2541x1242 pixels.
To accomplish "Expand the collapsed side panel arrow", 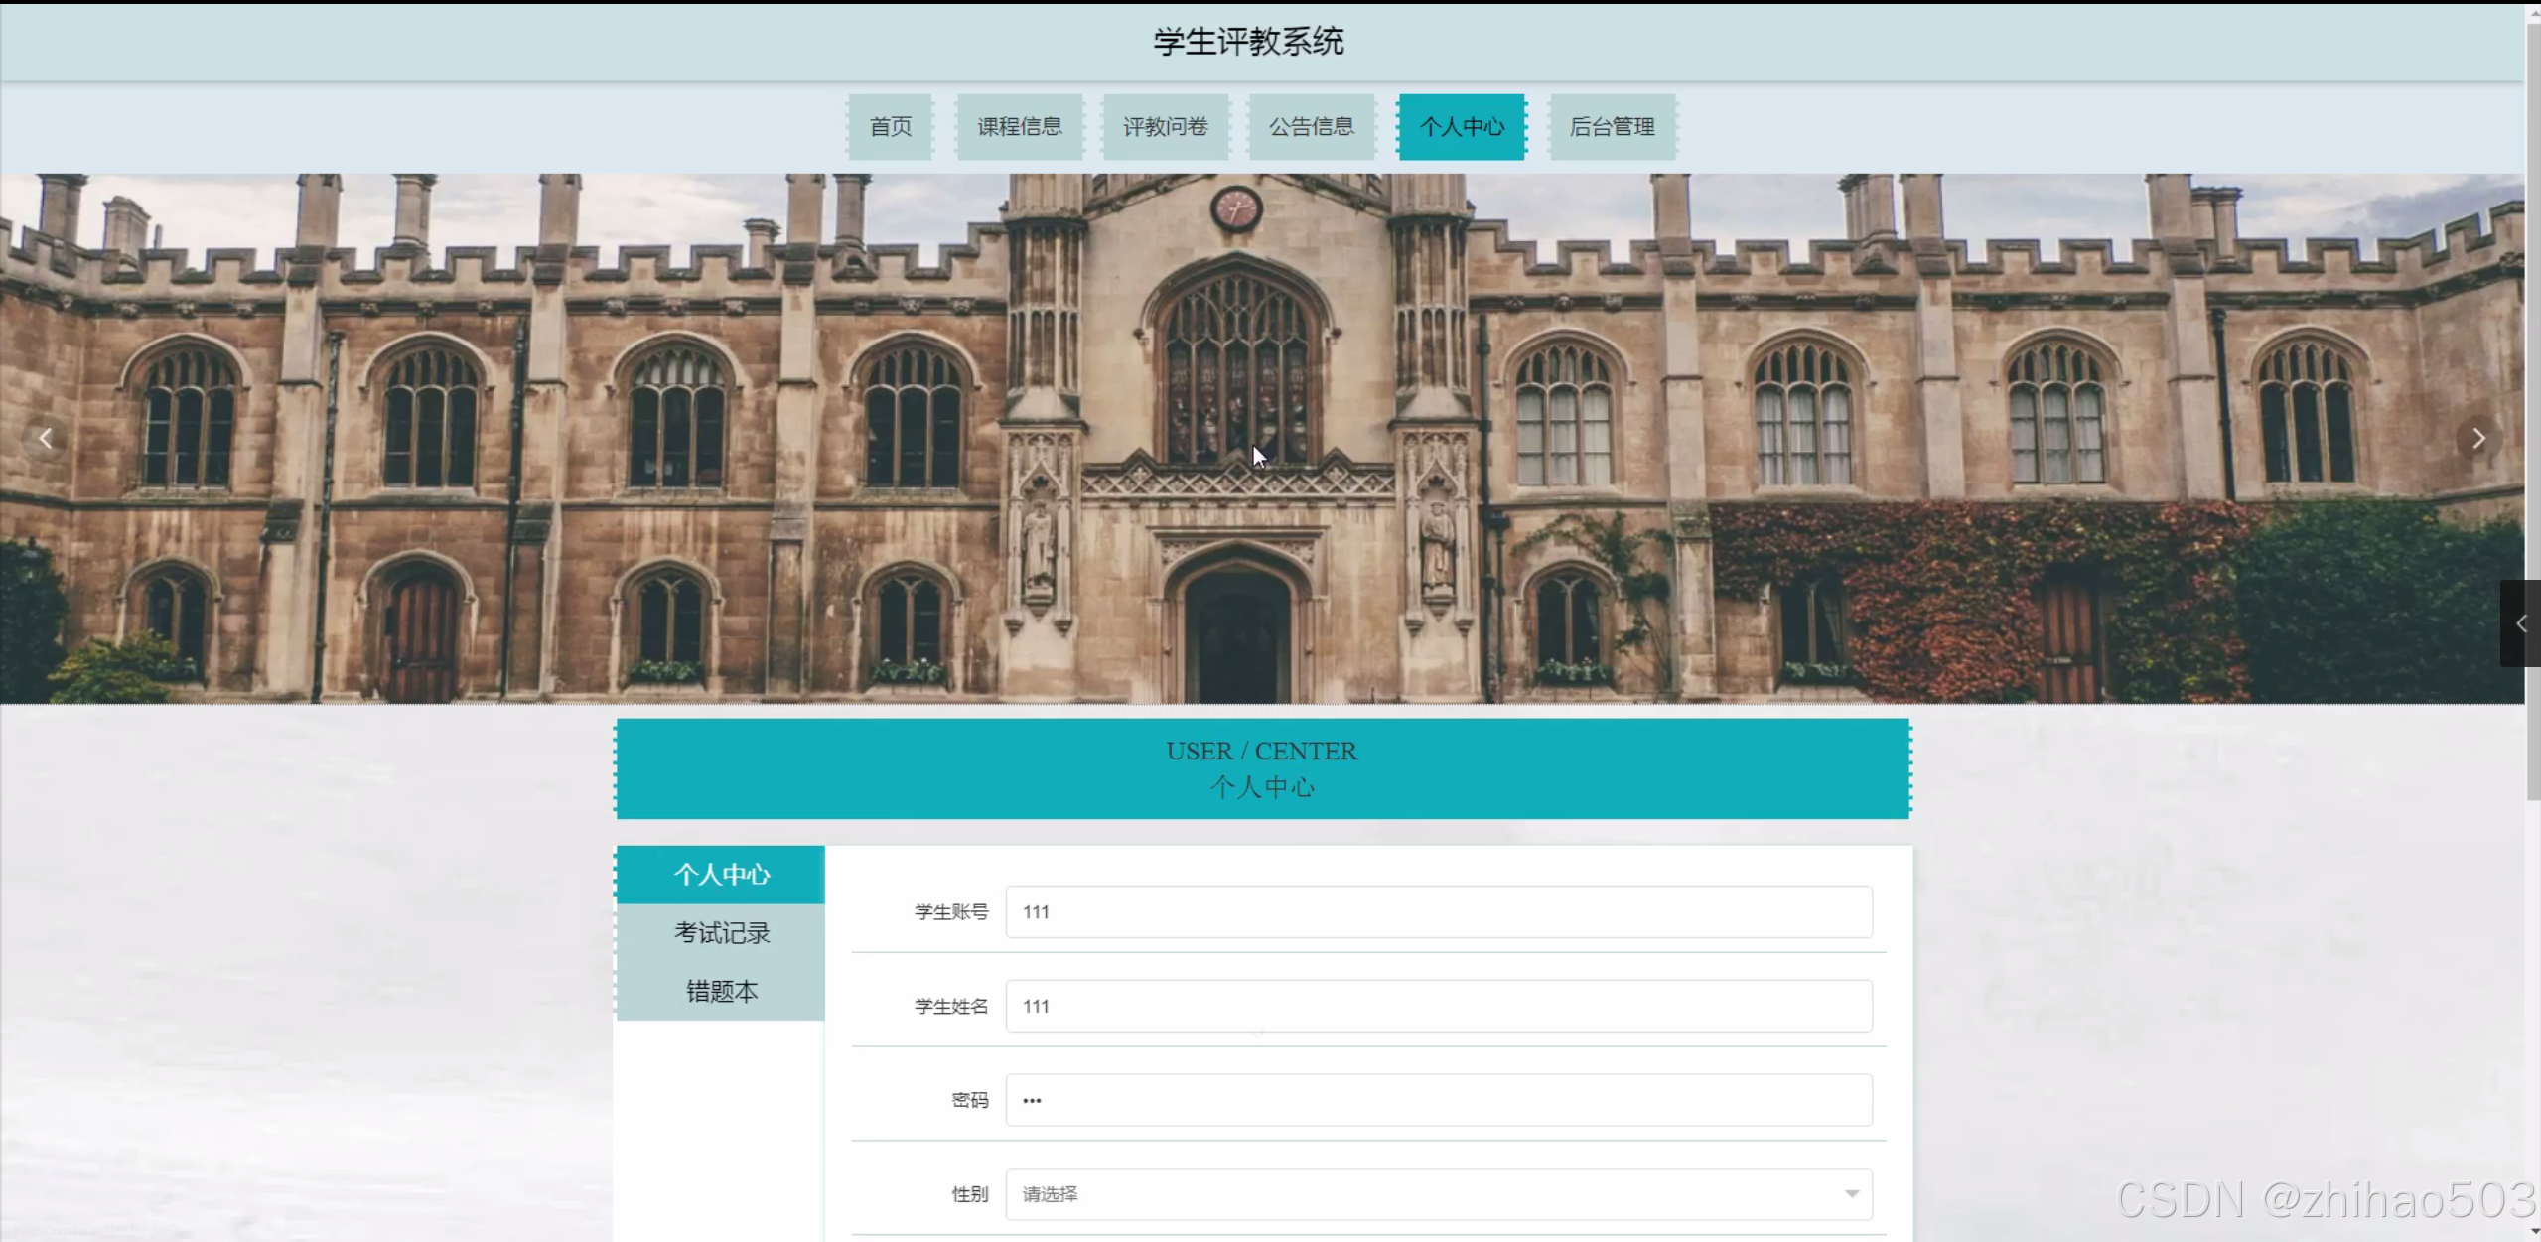I will (x=2520, y=623).
